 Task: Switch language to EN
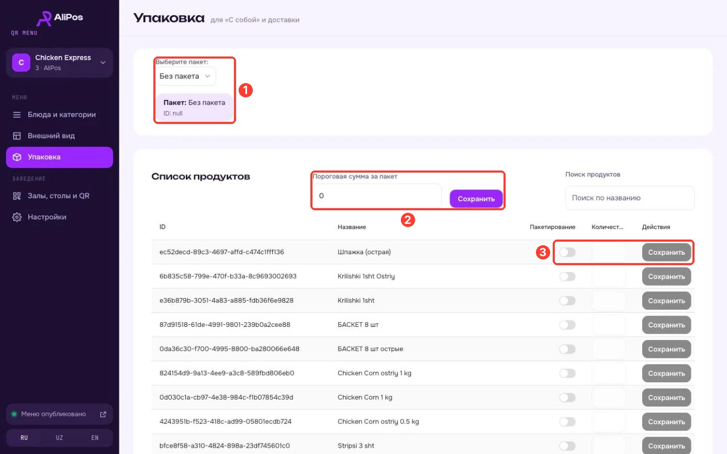pyautogui.click(x=95, y=438)
